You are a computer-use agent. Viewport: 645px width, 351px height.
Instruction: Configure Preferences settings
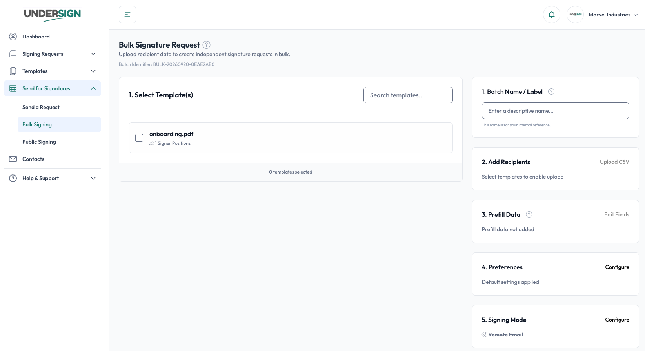point(617,267)
